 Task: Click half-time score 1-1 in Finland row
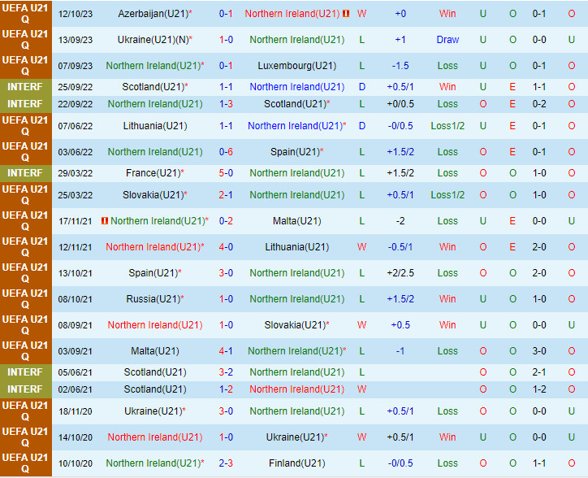[539, 463]
